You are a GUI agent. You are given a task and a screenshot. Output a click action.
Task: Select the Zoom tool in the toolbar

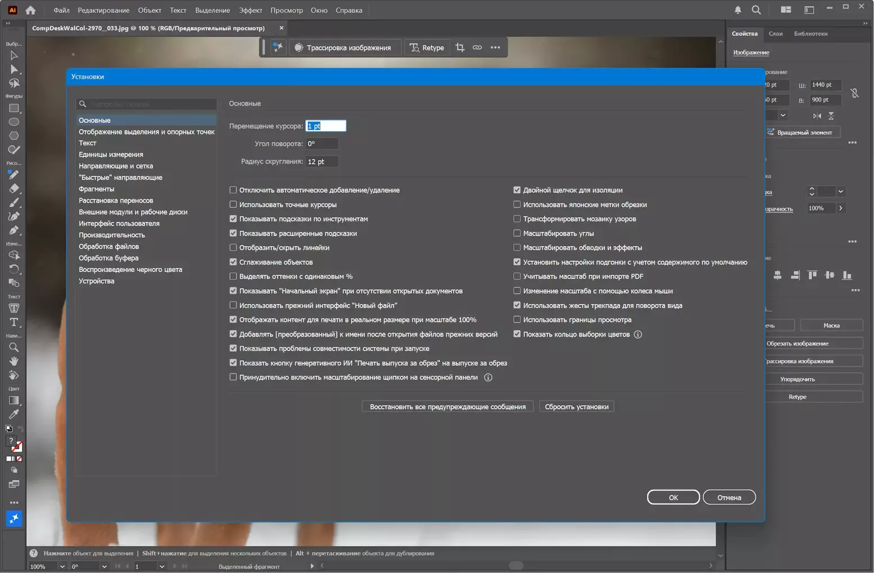(13, 348)
